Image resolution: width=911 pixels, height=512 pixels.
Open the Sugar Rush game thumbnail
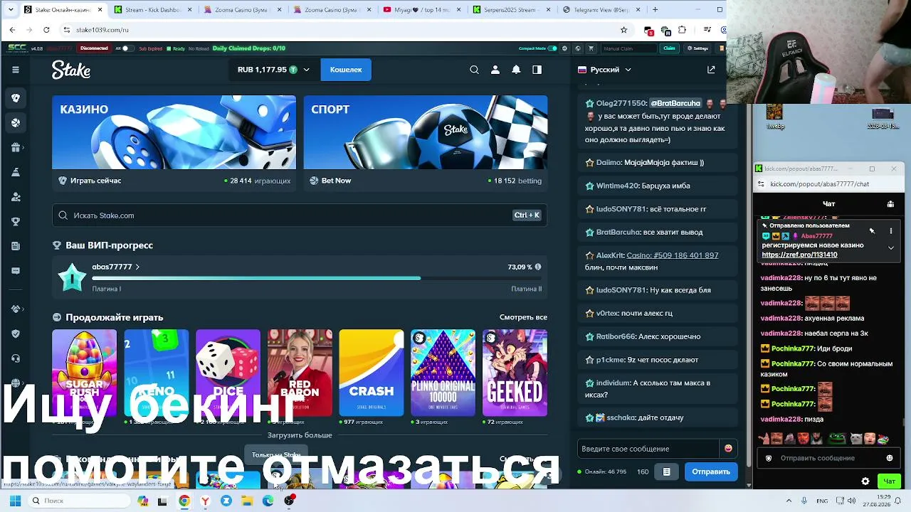(84, 373)
